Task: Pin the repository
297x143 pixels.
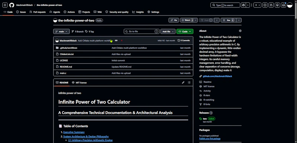Action: pyautogui.click(x=174, y=20)
